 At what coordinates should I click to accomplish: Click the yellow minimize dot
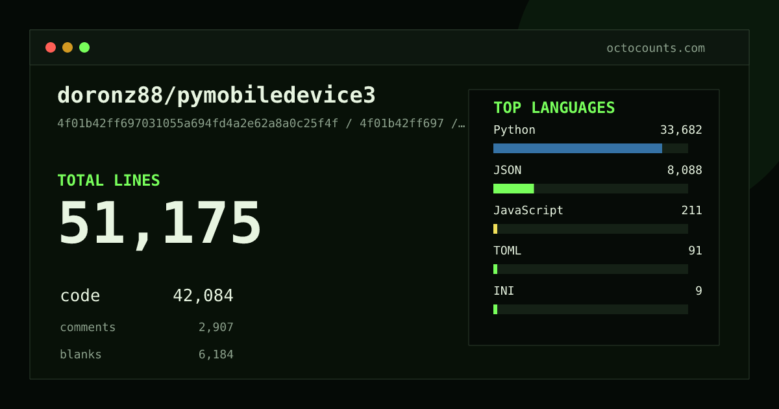click(68, 47)
